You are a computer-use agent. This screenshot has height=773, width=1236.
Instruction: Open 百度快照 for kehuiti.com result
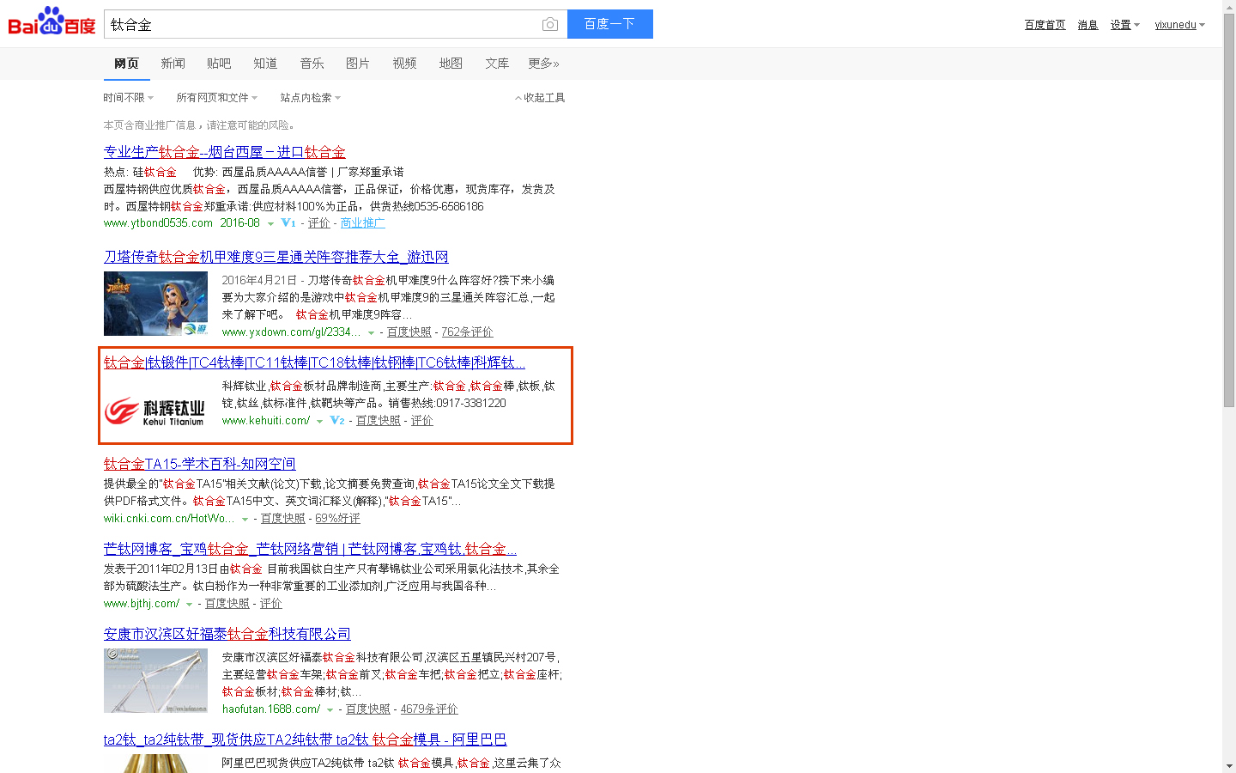point(378,421)
